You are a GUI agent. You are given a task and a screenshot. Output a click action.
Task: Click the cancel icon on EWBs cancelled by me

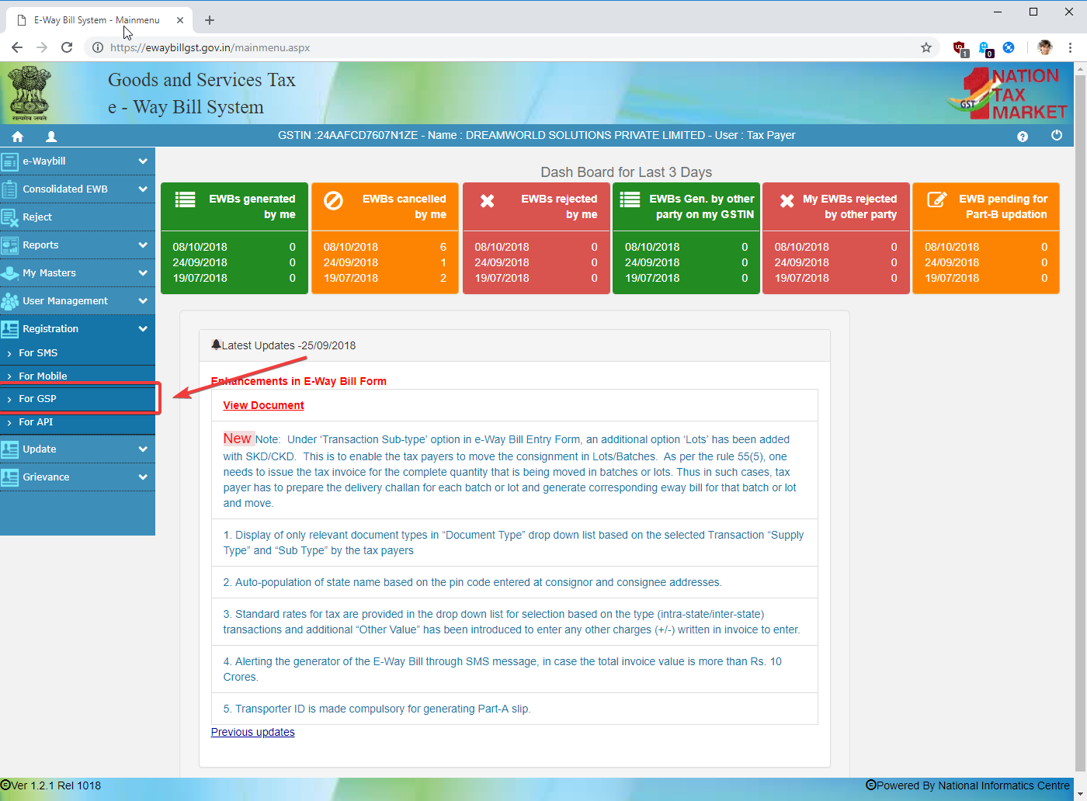(x=333, y=201)
